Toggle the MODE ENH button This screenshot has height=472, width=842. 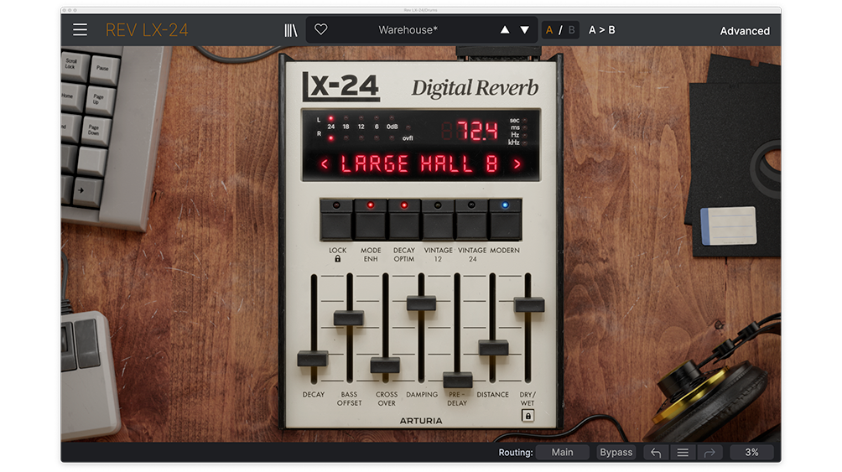[370, 220]
